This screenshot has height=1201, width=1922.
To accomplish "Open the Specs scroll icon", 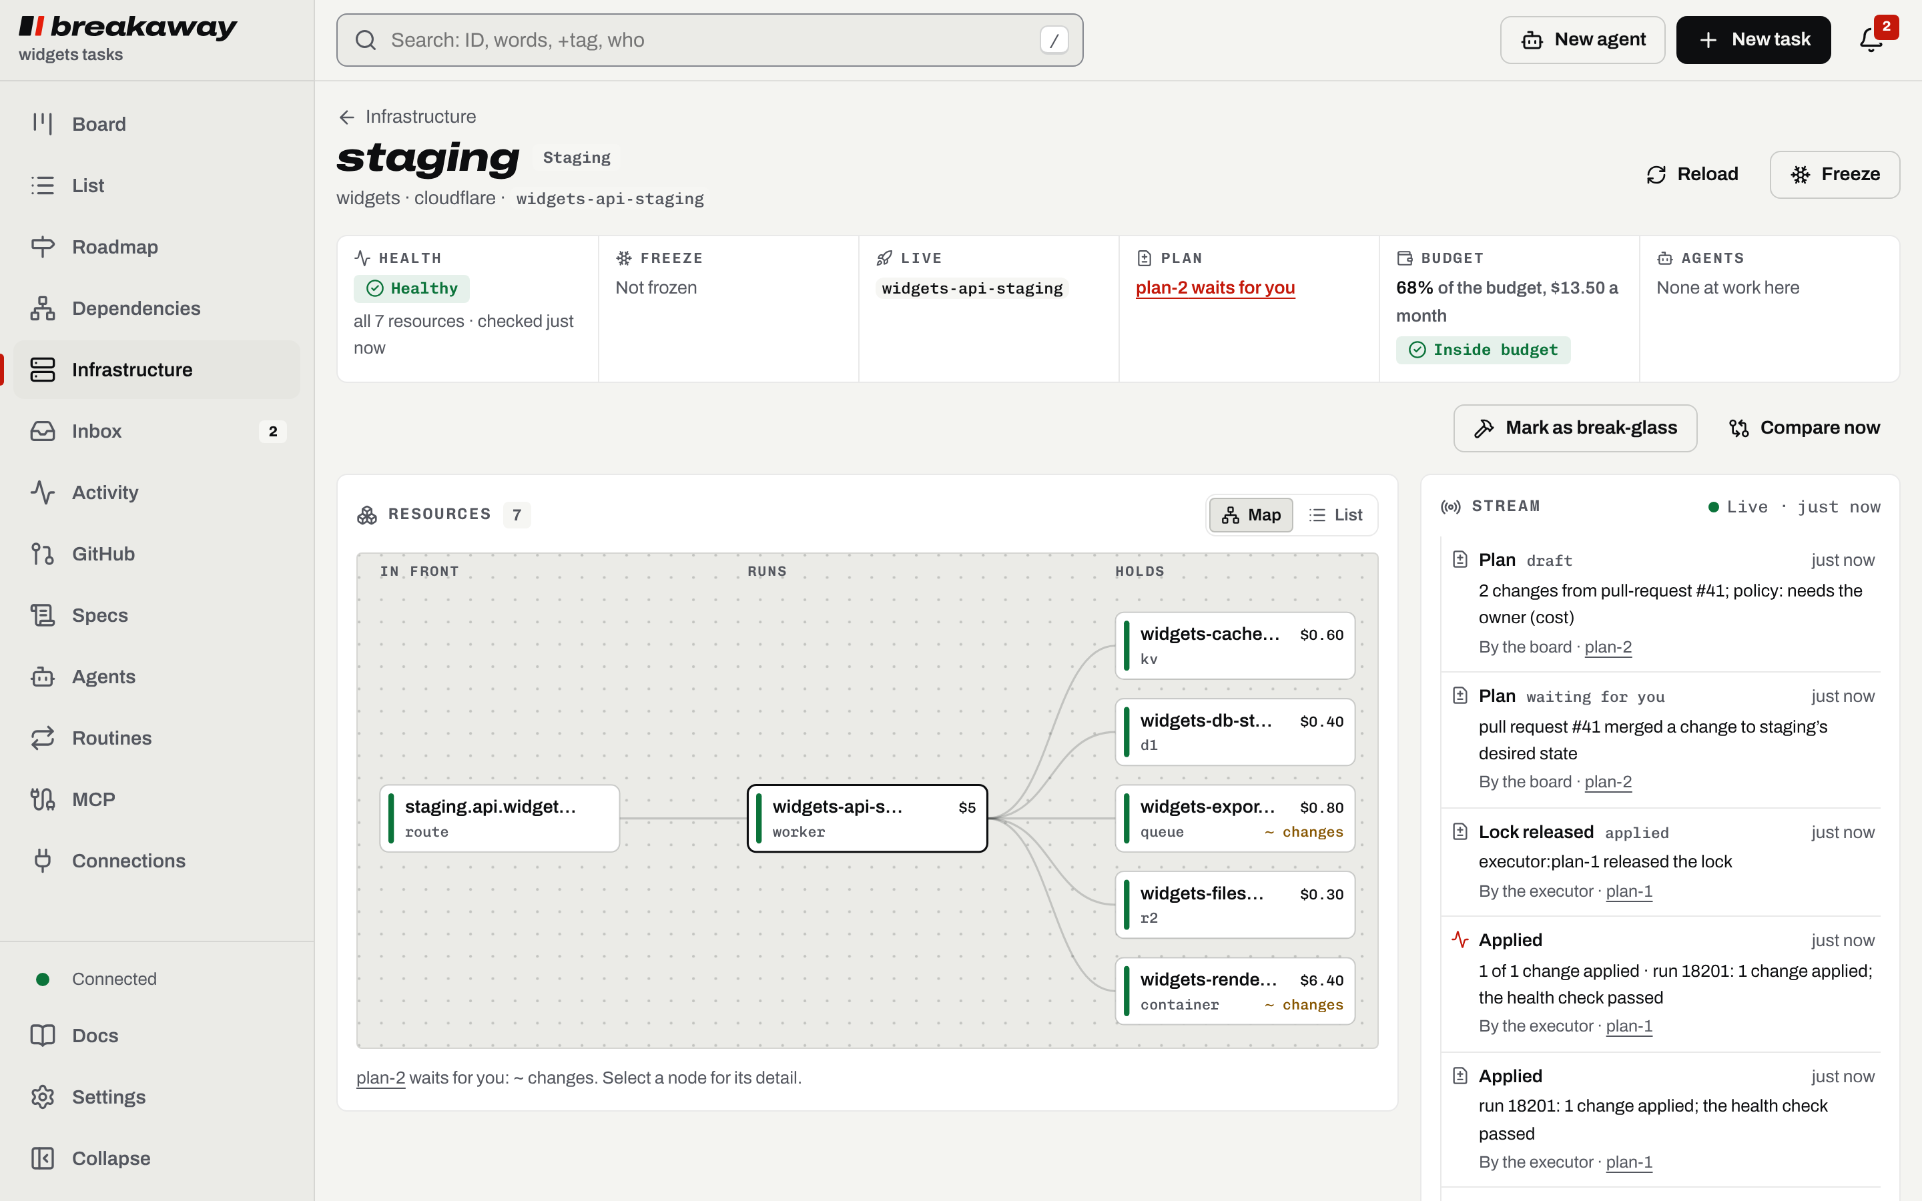I will coord(42,616).
